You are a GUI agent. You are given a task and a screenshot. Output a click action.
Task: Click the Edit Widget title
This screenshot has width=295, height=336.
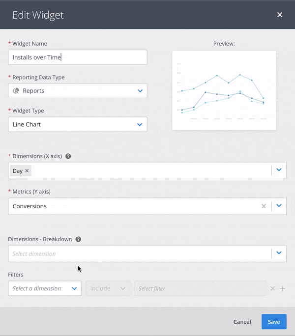(38, 15)
